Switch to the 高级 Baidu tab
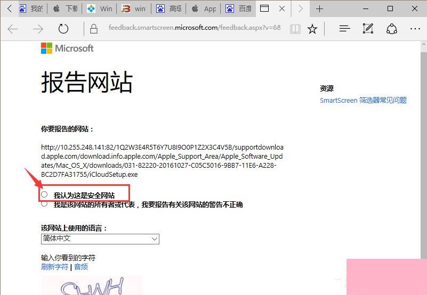427x295 pixels. [x=169, y=9]
